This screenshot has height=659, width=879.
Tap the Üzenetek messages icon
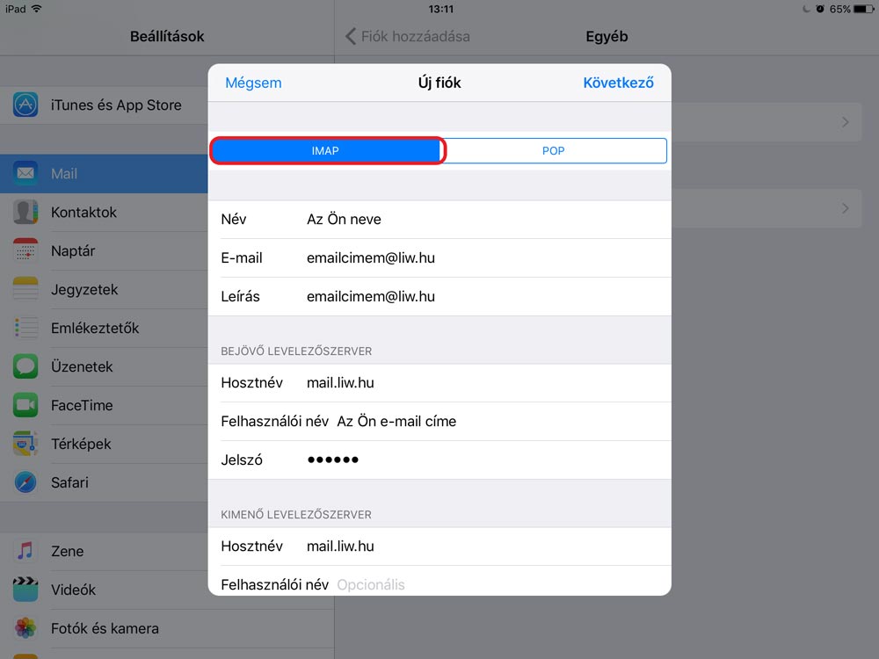(25, 367)
